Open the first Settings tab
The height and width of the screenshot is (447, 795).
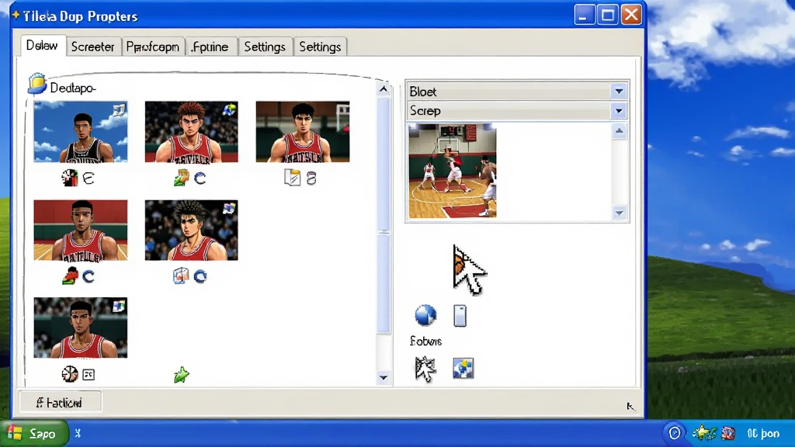(x=265, y=47)
